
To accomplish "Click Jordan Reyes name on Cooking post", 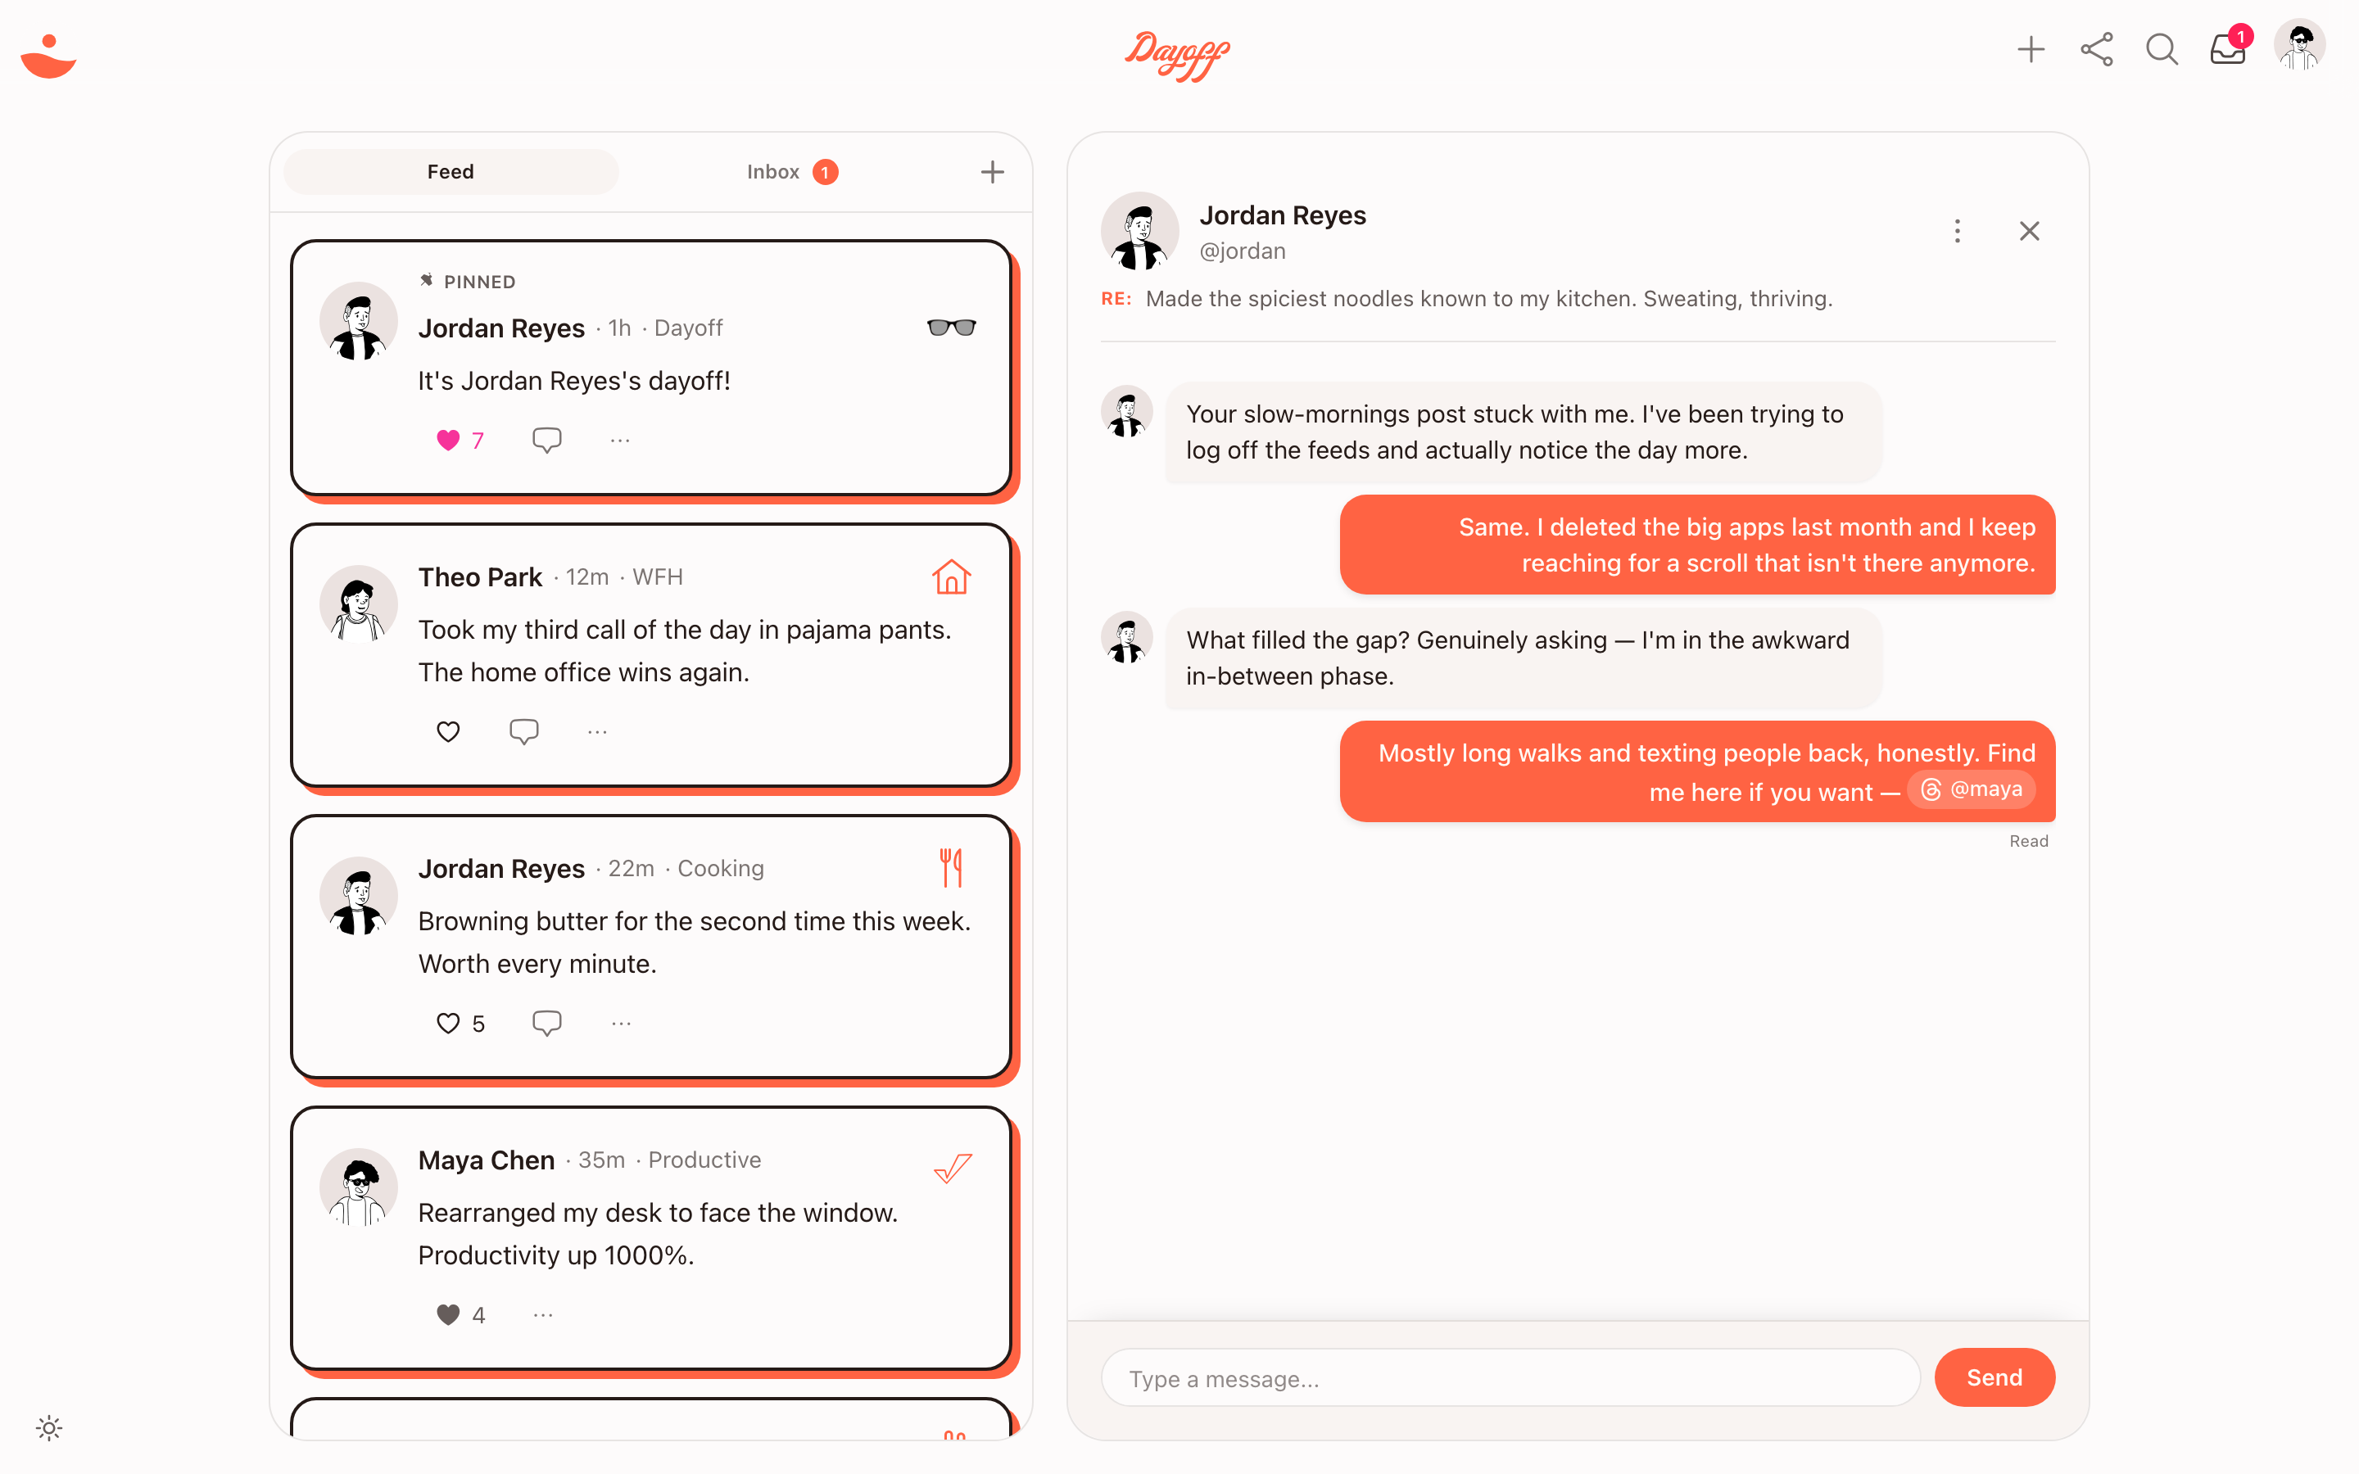I will click(501, 869).
